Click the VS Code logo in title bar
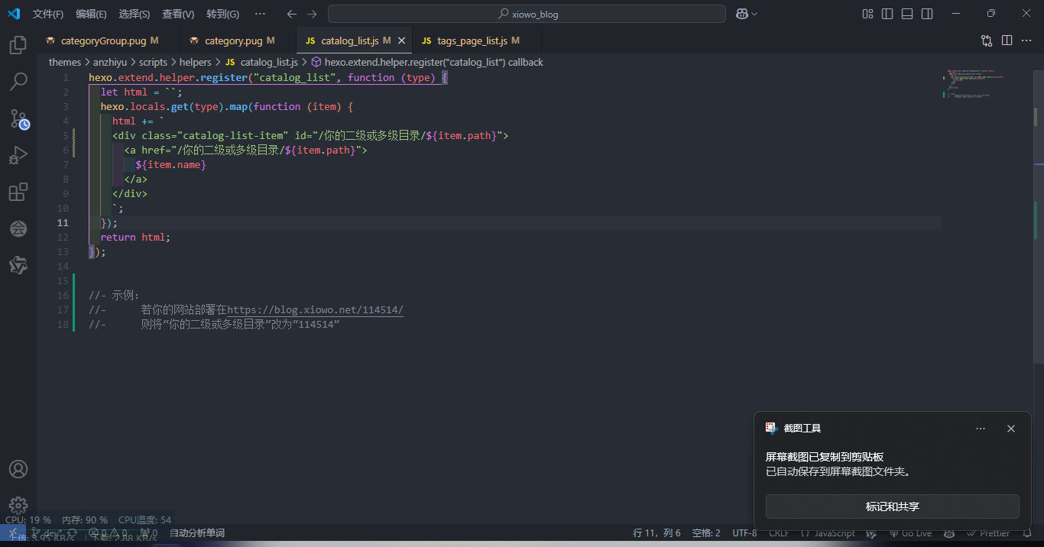The image size is (1044, 547). coord(14,14)
